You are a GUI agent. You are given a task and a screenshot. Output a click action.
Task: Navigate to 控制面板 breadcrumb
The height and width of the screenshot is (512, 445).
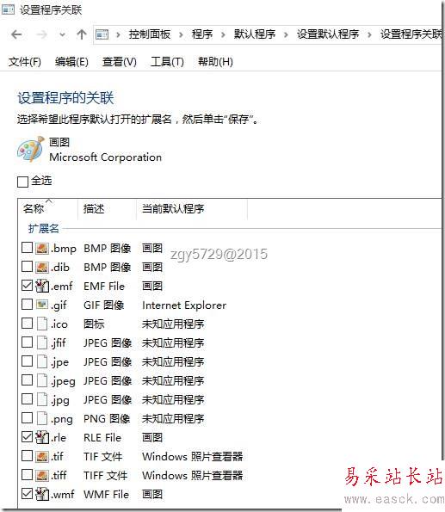tap(149, 34)
